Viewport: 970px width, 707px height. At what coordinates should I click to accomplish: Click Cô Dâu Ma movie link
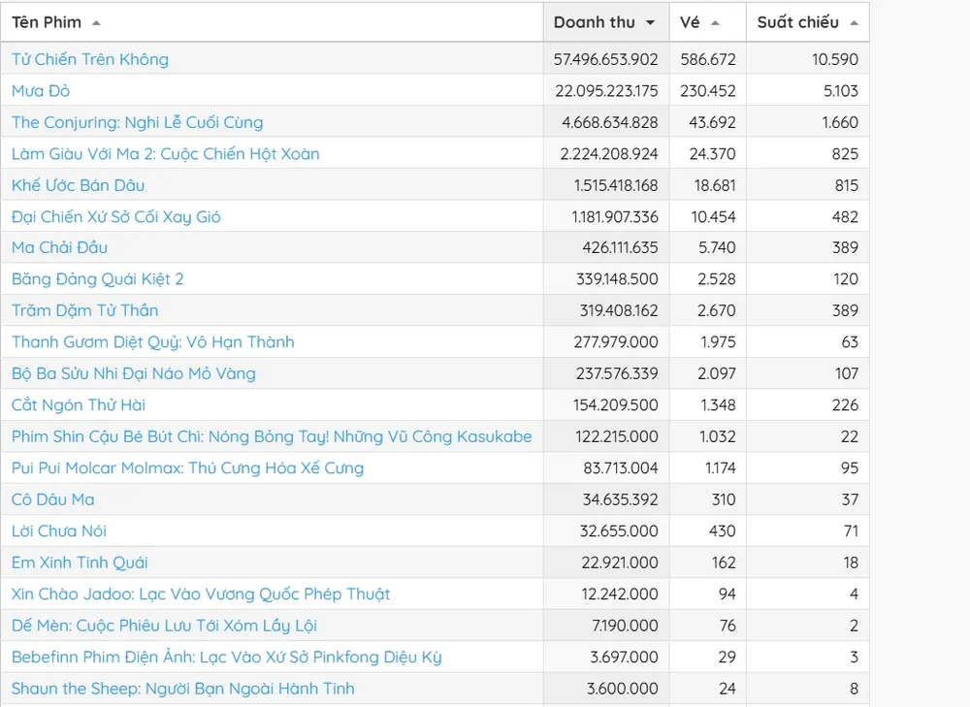pos(53,499)
